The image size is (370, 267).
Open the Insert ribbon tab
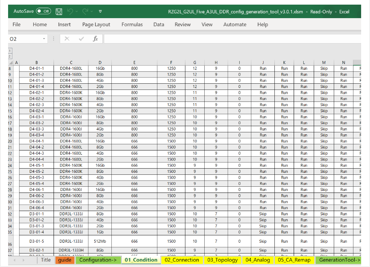tap(64, 24)
